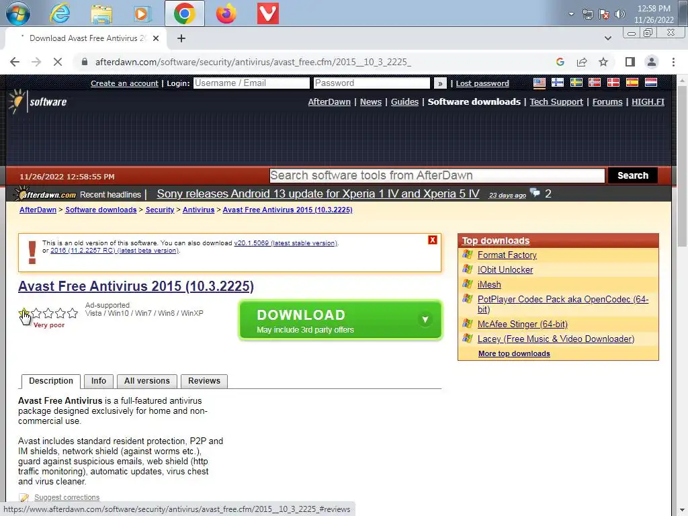
Task: Share this page icon in address bar
Action: pos(582,62)
